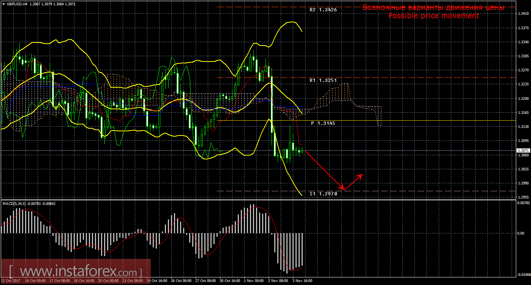The image size is (531, 285).
Task: Click the 1.3165 price axis value
Action: tap(523, 113)
